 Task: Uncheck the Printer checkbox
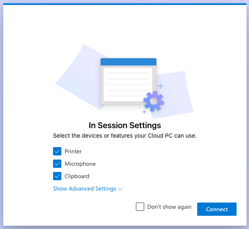pyautogui.click(x=57, y=151)
